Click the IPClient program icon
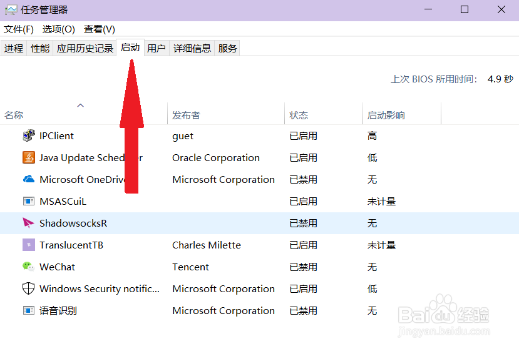Viewport: 519px width, 349px height. pos(28,135)
